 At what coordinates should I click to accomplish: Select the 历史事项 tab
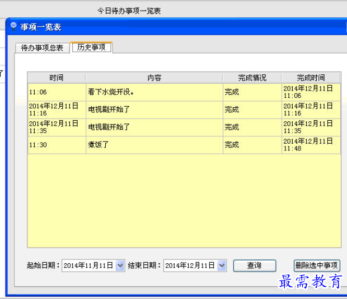coord(91,48)
